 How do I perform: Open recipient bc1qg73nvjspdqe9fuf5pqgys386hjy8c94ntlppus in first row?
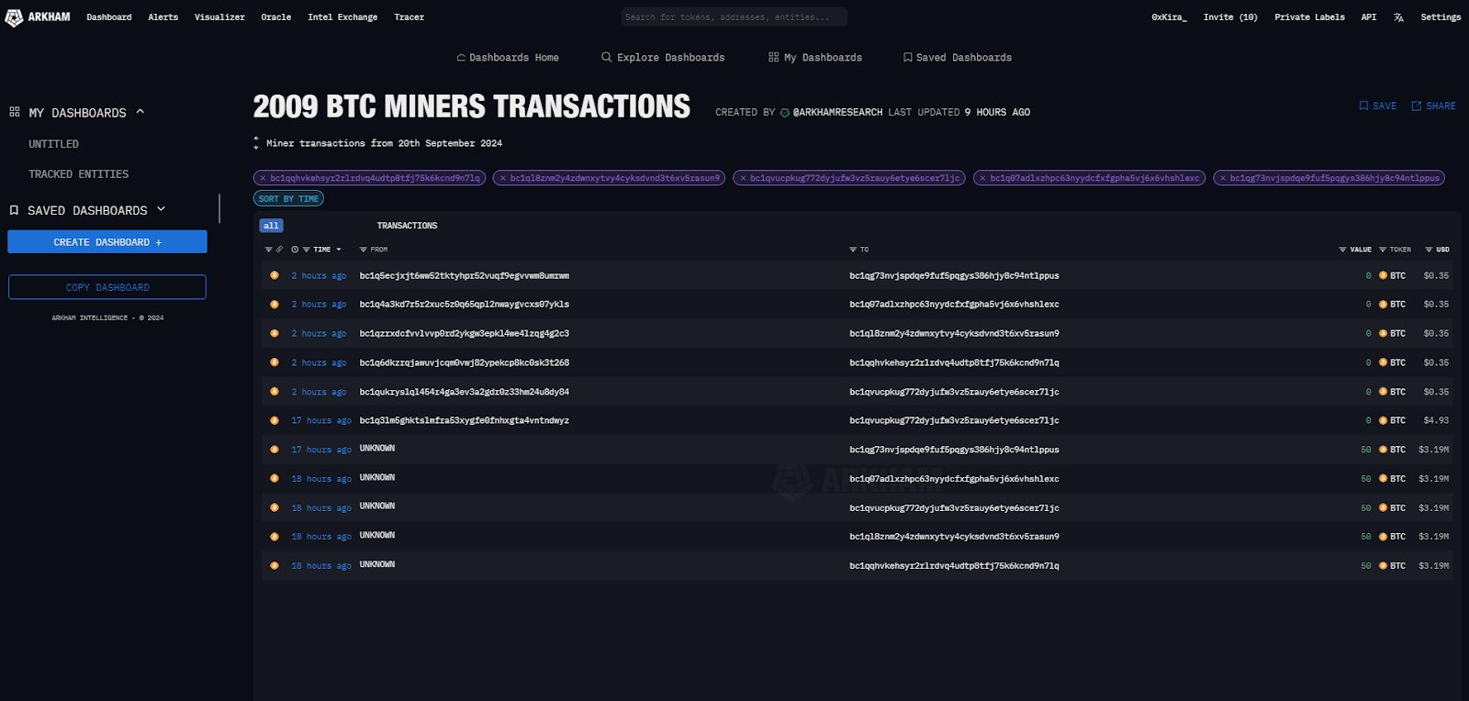pyautogui.click(x=954, y=275)
